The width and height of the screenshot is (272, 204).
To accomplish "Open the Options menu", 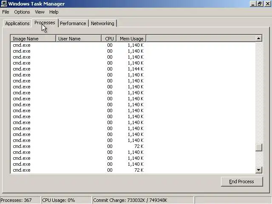I will [22, 12].
